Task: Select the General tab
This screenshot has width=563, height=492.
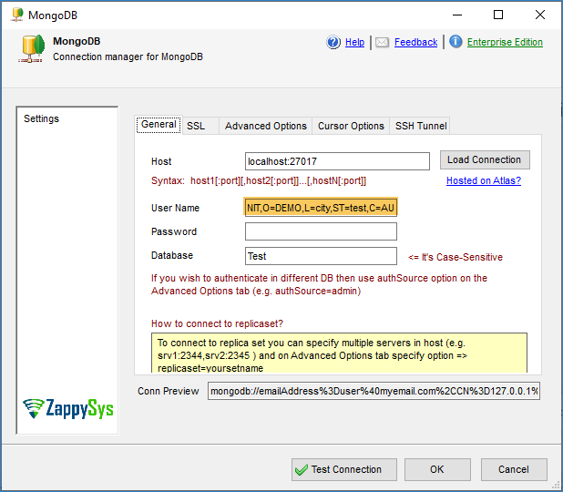Action: coord(159,125)
